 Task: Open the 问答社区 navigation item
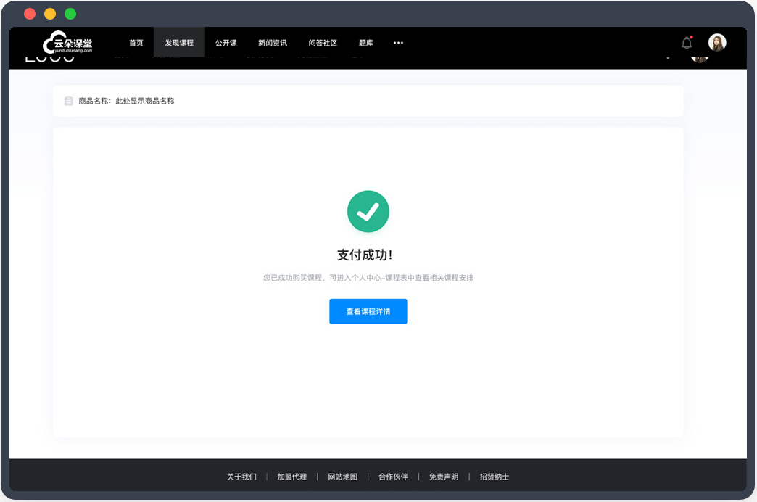coord(323,43)
